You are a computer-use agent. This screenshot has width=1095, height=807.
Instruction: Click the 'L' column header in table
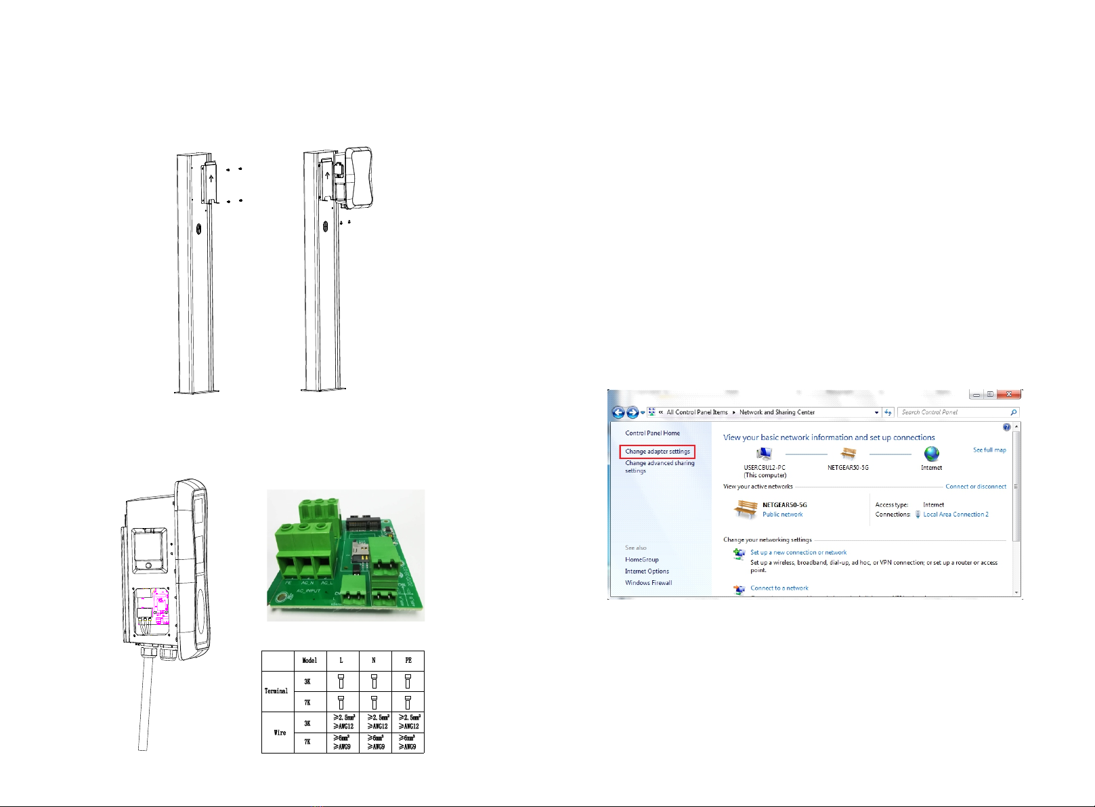pos(341,661)
